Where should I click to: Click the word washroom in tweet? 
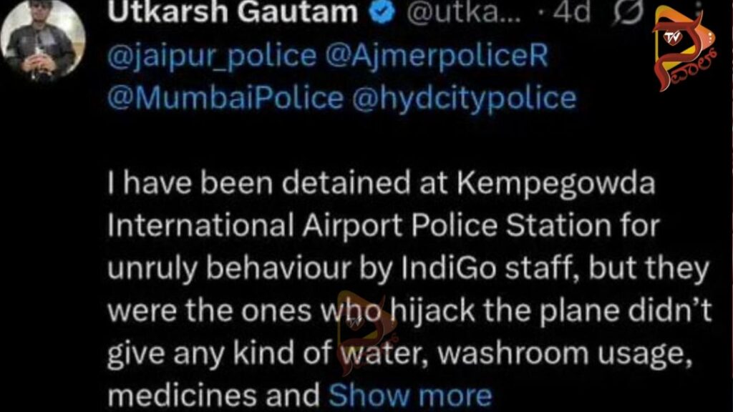click(x=513, y=353)
